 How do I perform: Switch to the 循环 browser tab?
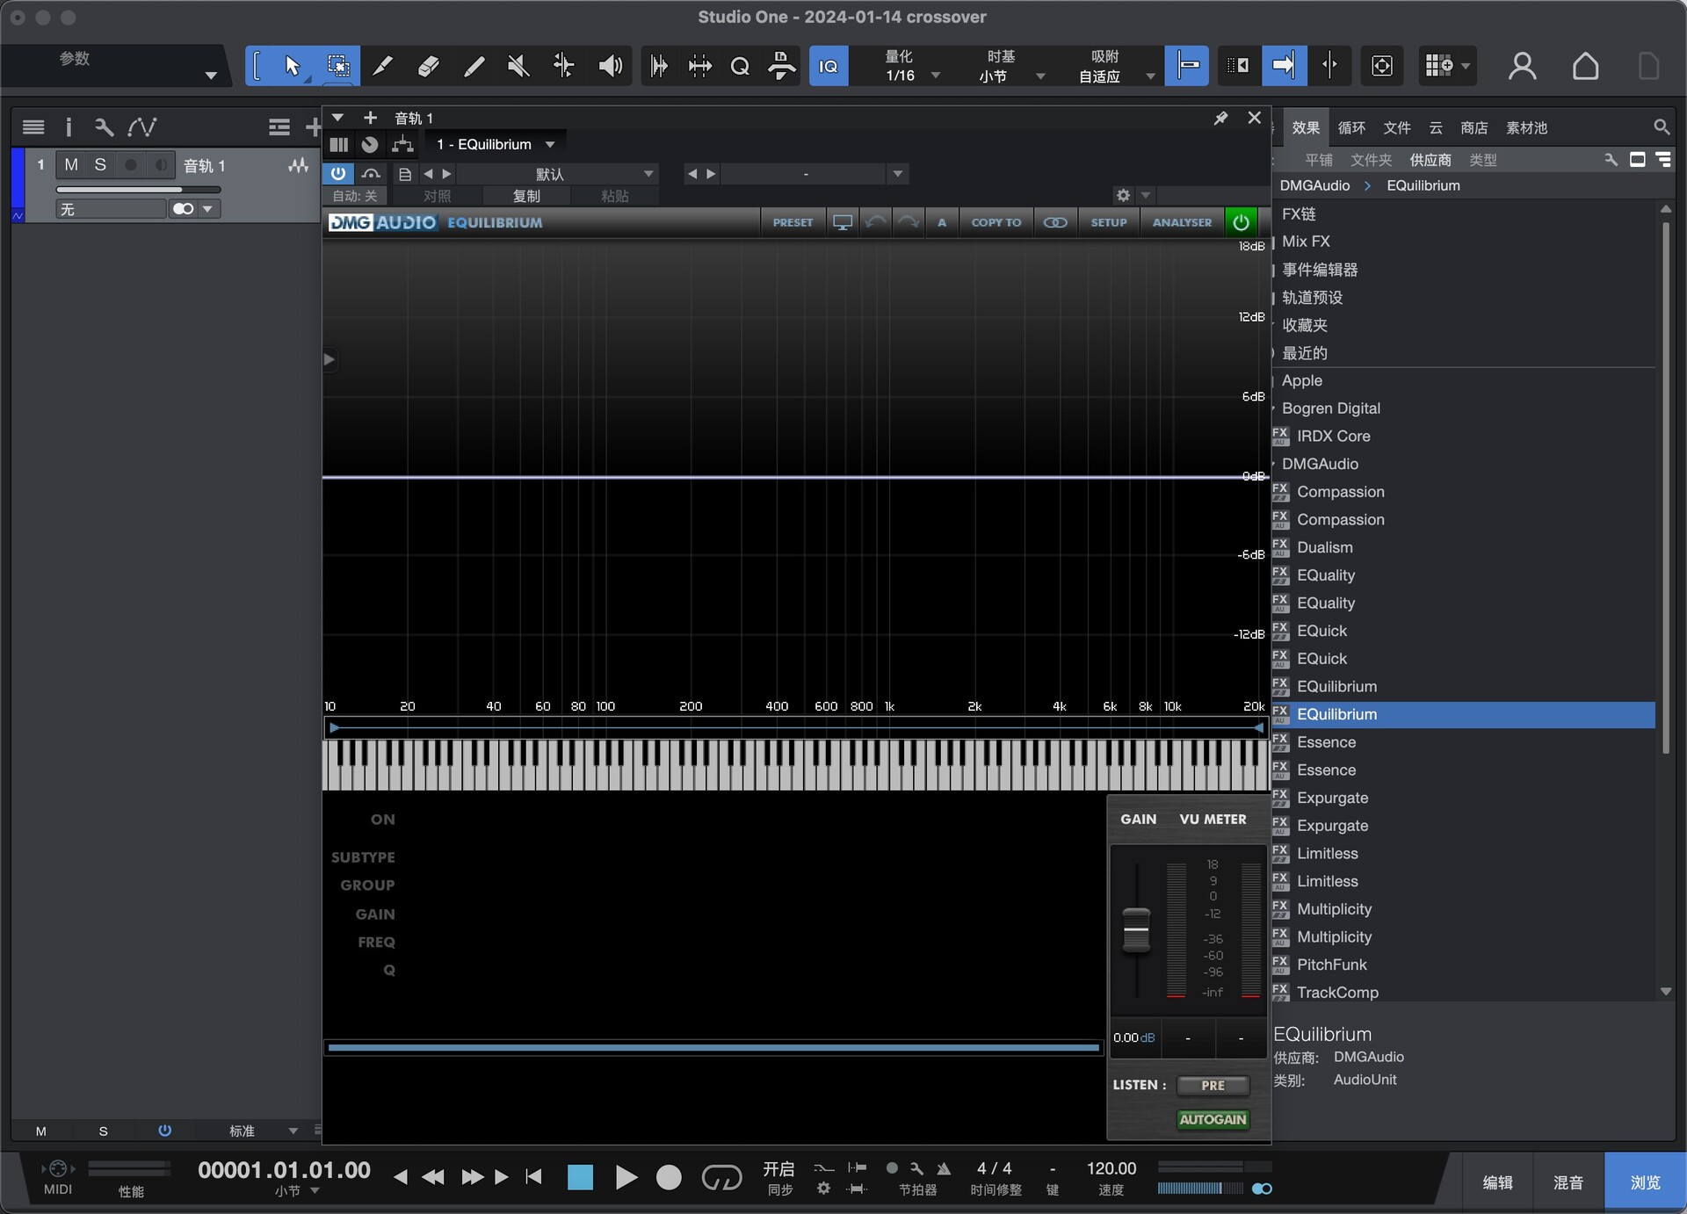[1350, 127]
